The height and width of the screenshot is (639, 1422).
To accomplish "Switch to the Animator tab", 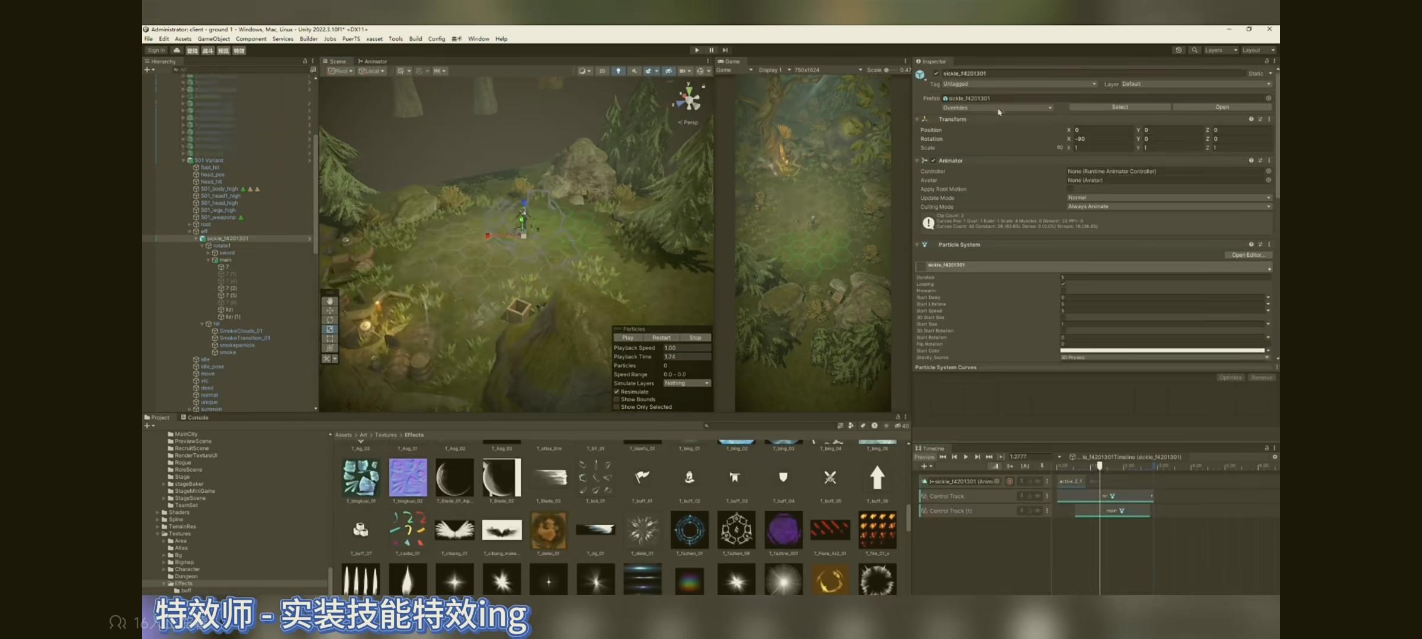I will point(373,62).
